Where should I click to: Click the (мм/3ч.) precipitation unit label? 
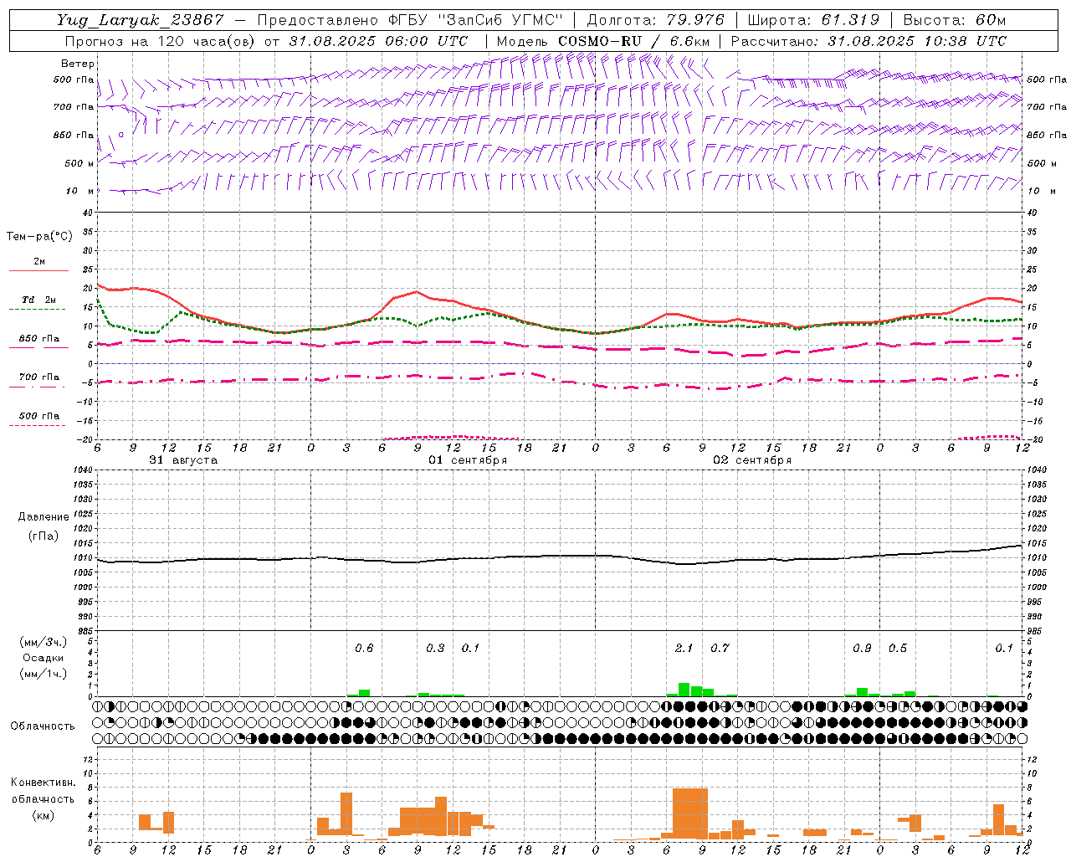[x=44, y=642]
